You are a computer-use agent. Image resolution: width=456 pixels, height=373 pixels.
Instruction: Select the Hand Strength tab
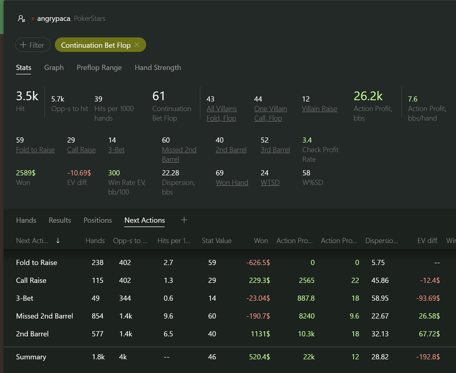click(x=158, y=68)
